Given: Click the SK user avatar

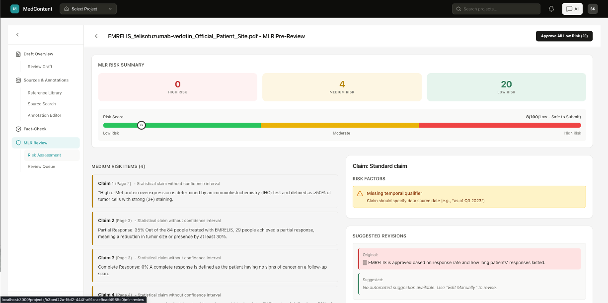Looking at the screenshot, I should pos(593,8).
